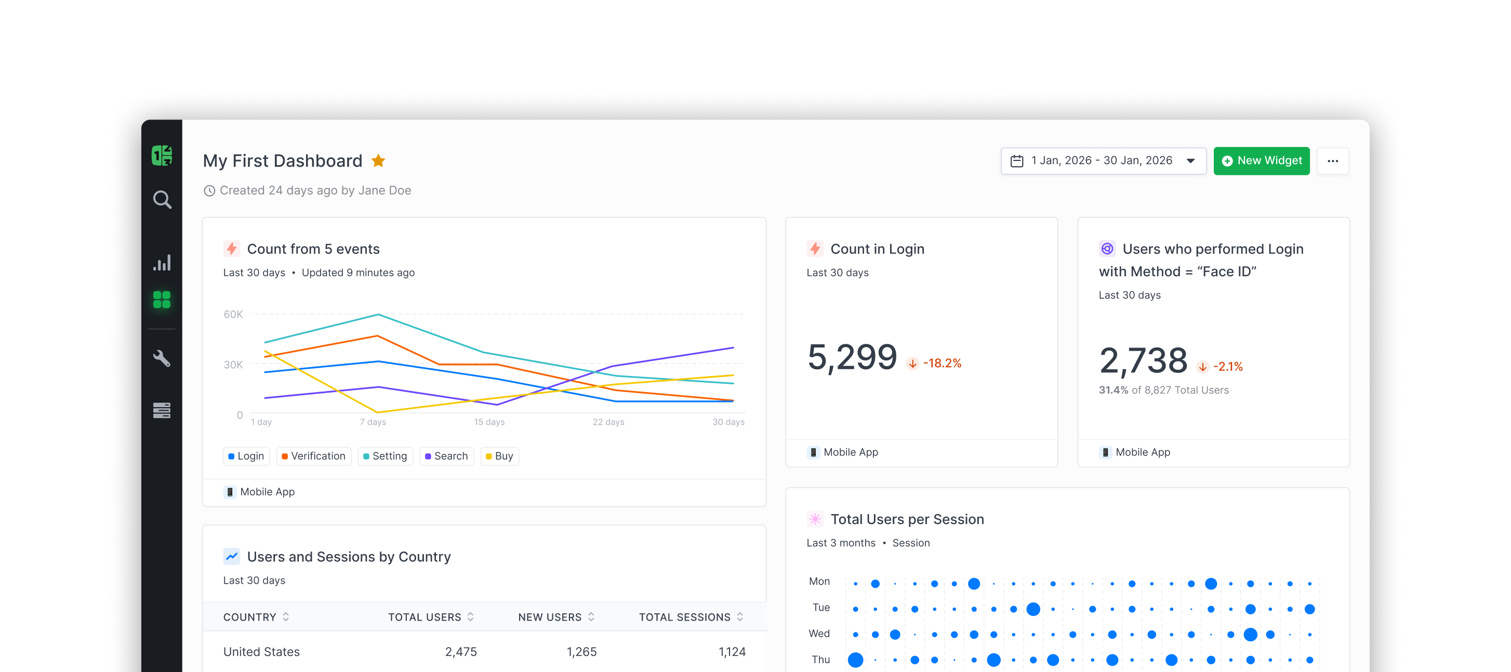
Task: Select the green dashboards grid icon
Action: point(162,300)
